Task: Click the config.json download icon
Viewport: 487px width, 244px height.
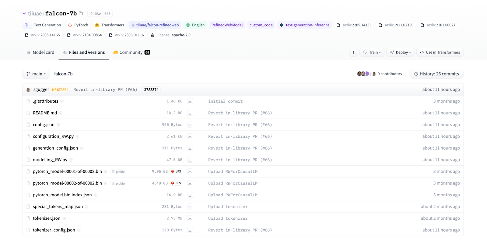Action: coord(190,125)
